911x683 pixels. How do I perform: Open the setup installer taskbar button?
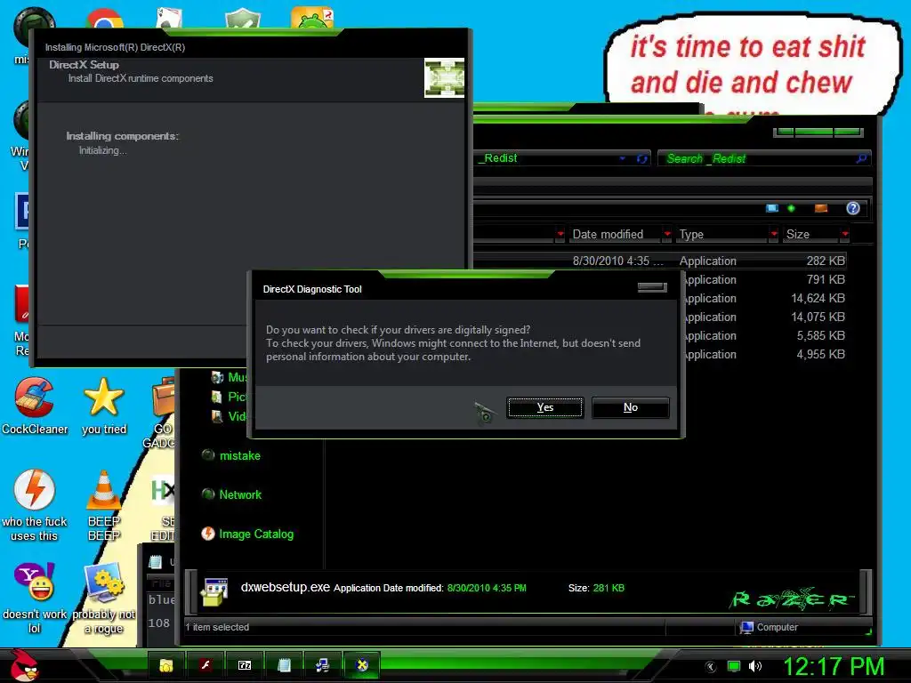tap(322, 665)
